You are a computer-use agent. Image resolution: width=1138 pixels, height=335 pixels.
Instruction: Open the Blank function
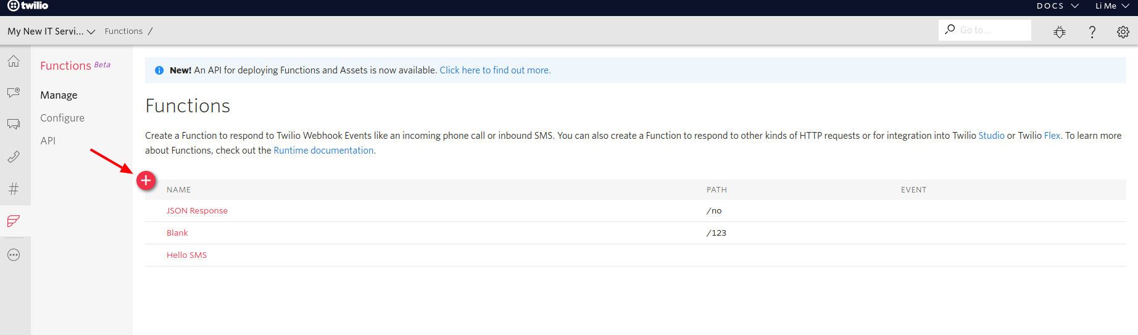[177, 233]
